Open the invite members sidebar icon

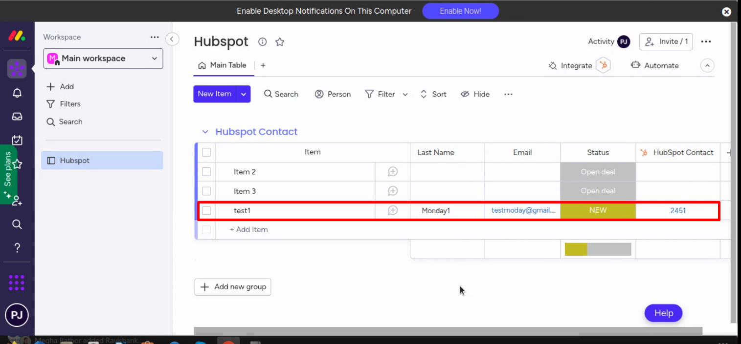pyautogui.click(x=17, y=201)
